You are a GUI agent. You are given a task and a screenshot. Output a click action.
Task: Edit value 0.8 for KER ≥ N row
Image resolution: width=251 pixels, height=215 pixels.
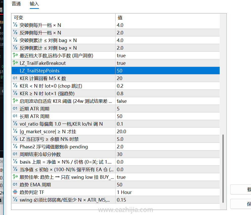[x=167, y=93]
